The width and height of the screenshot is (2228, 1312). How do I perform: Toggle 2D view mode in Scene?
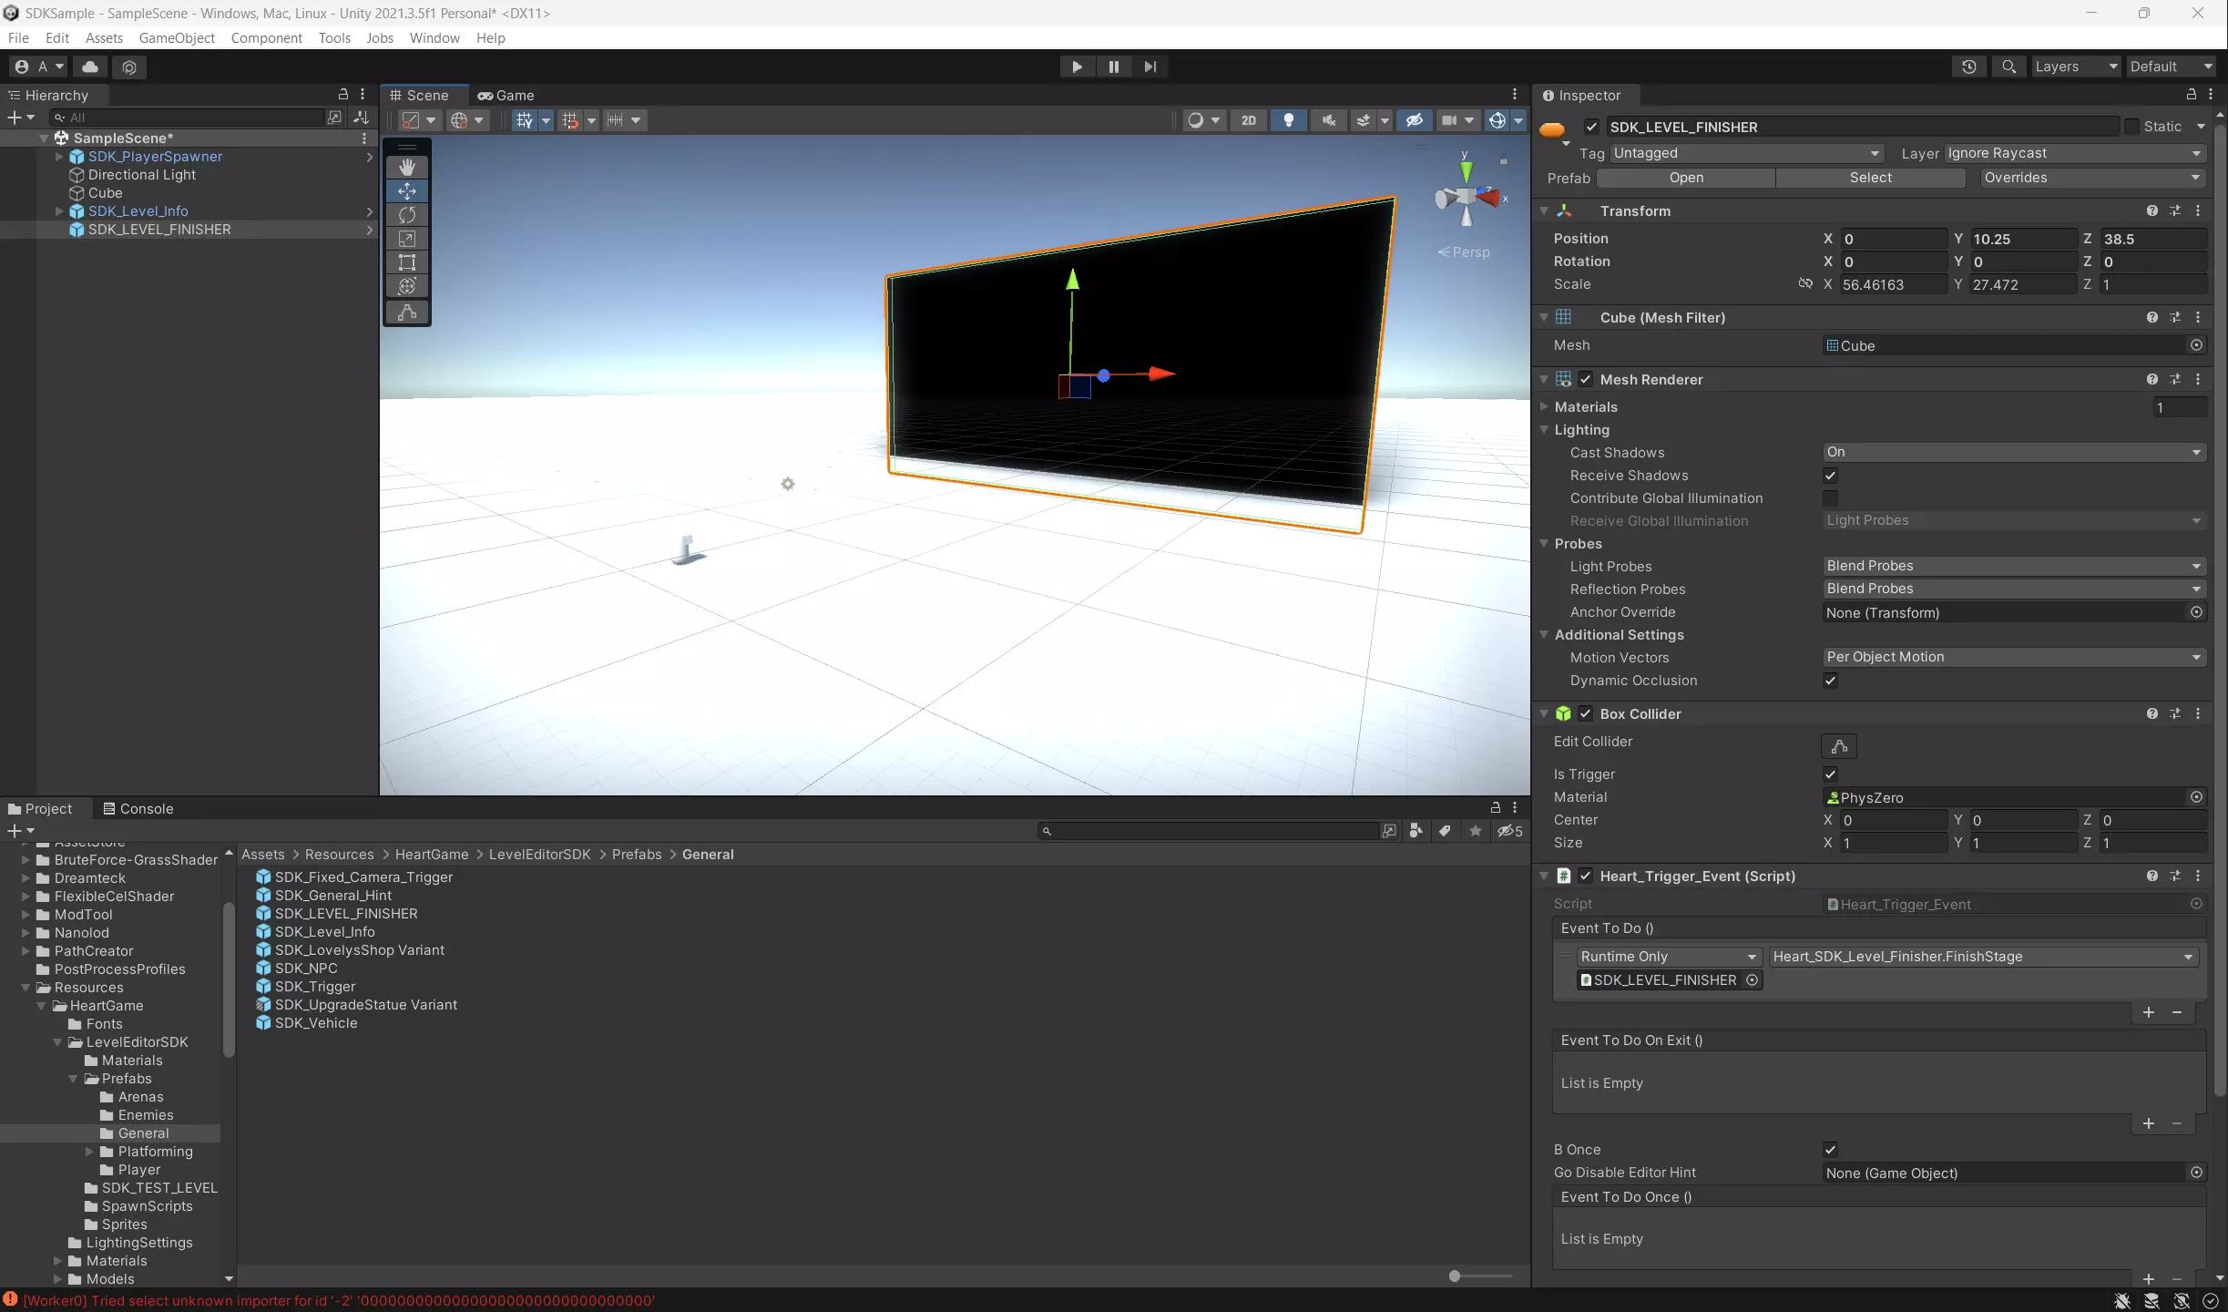click(x=1248, y=120)
